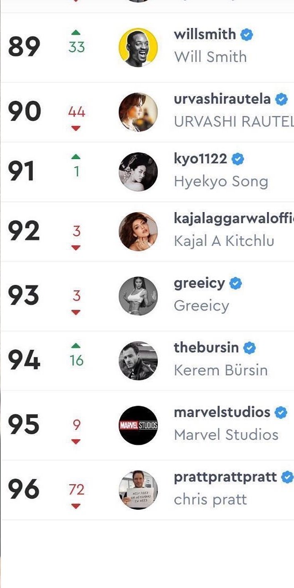Viewport: 294px width, 588px height.
Task: Click verified badge next to marvelstudios
Action: tap(281, 412)
